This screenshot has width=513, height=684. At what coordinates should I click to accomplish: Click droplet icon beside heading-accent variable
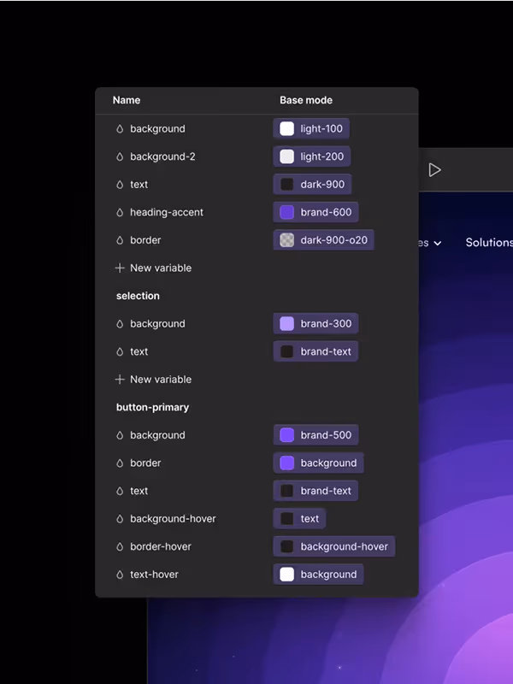point(120,212)
